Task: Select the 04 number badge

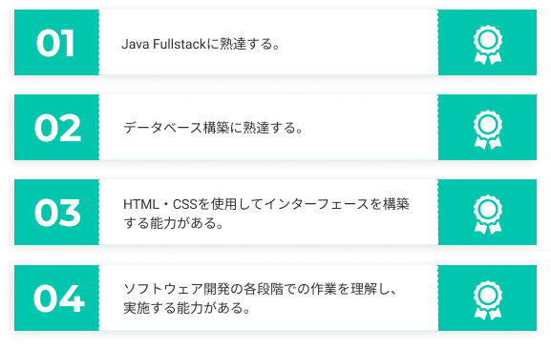Action: (x=56, y=298)
